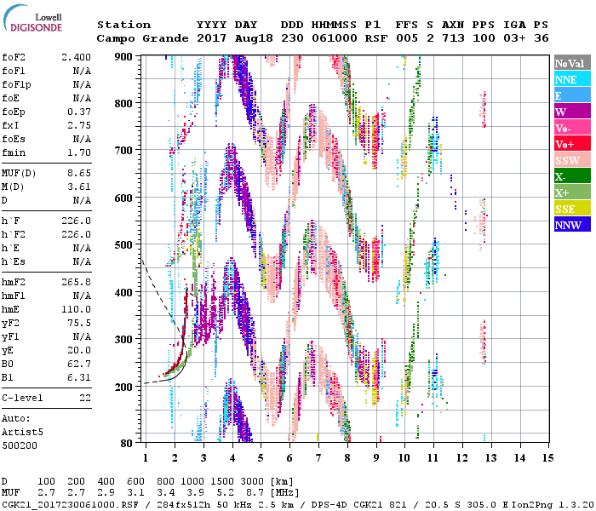This screenshot has height=511, width=596.
Task: Click the Vo- pink legend entry
Action: 570,128
